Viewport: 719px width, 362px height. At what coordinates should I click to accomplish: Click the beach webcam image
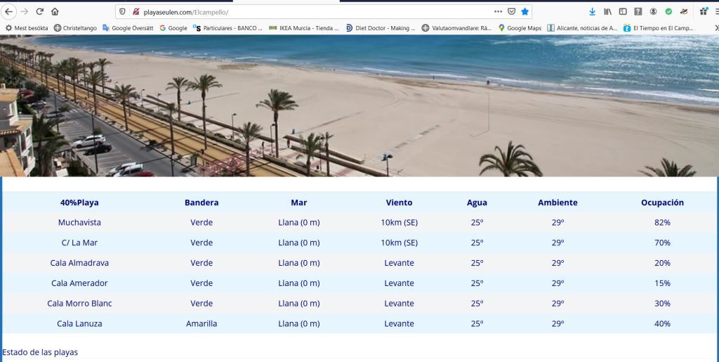click(x=359, y=106)
